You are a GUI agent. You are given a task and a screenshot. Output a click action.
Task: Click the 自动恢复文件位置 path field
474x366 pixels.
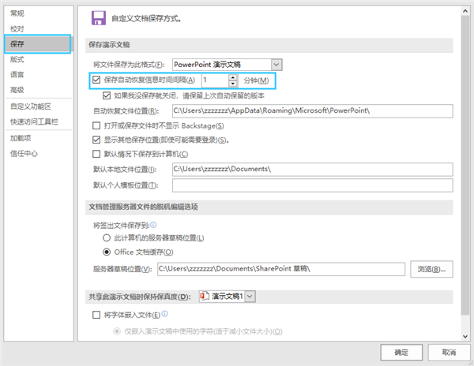coord(313,111)
